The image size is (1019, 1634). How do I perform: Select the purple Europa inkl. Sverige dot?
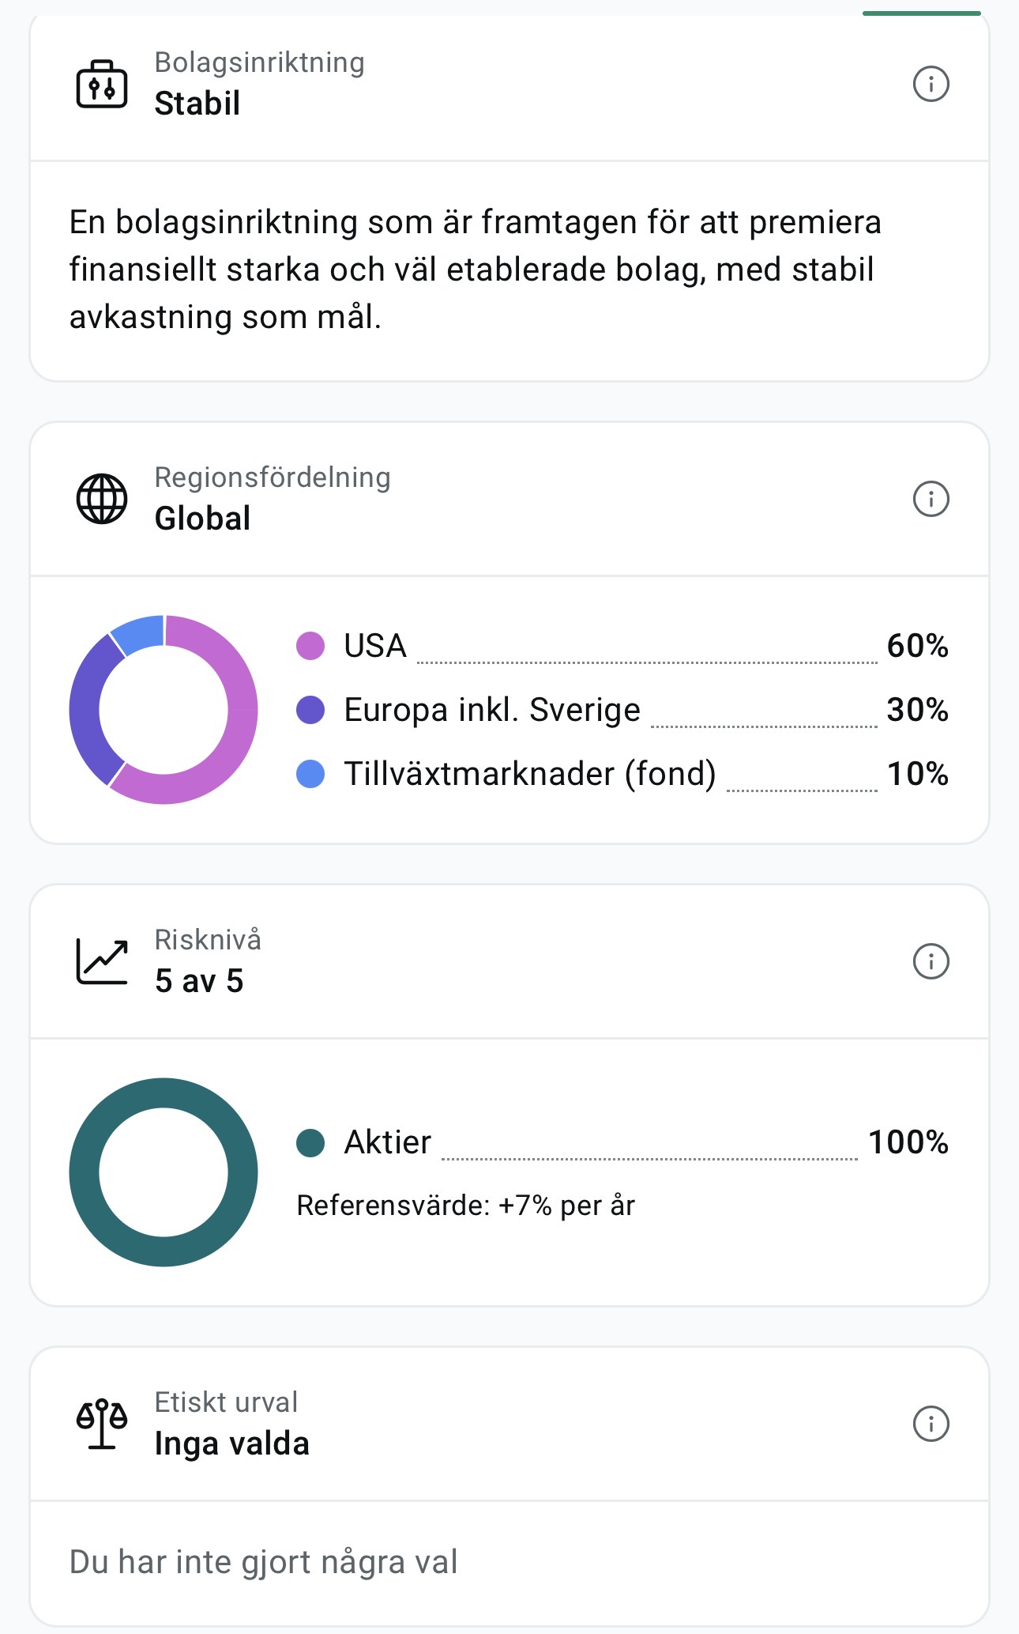[310, 710]
